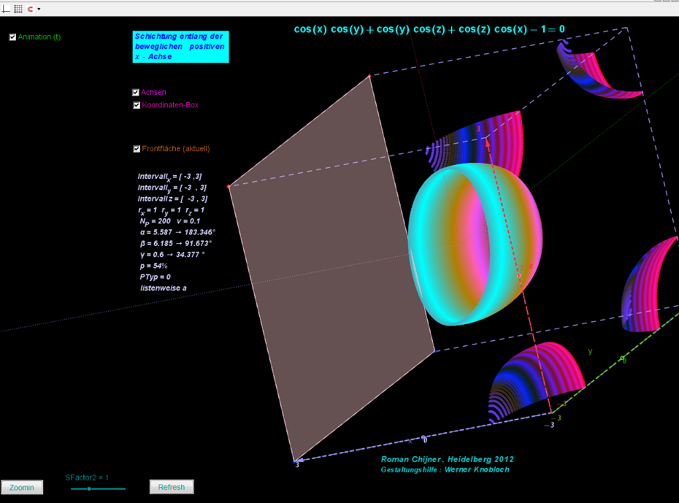
Task: Uncheck the Animation (t) checkbox
Action: point(13,37)
